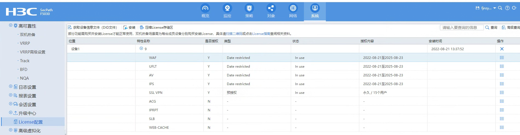This screenshot has height=135, width=520.
Task: Click the H3C SecPath logo
Action: [x=29, y=12]
